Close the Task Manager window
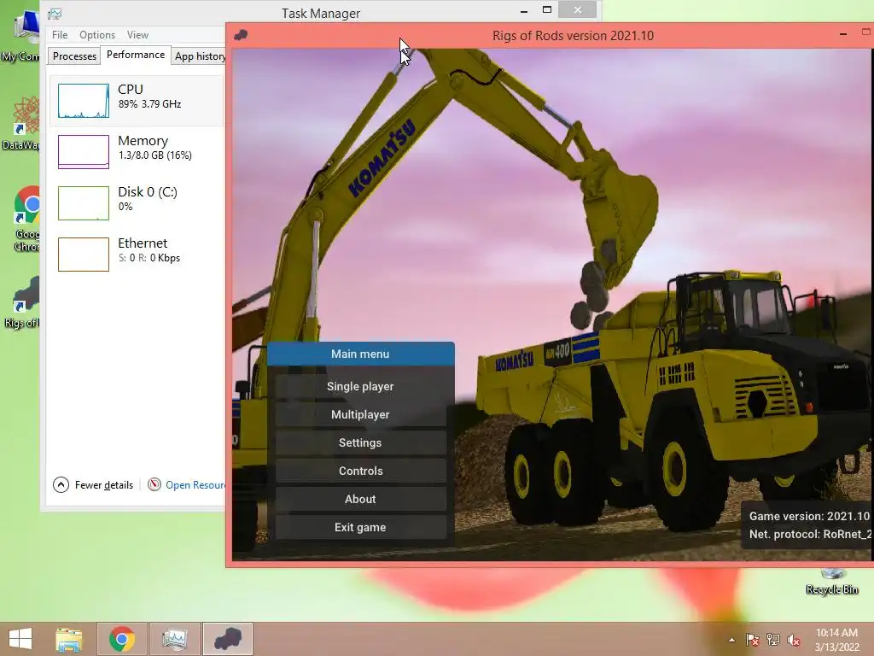The height and width of the screenshot is (656, 874). (578, 9)
